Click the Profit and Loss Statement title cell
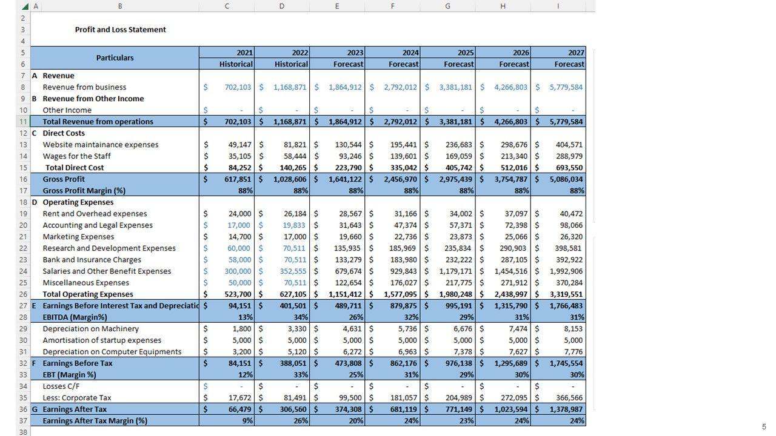 coord(120,30)
